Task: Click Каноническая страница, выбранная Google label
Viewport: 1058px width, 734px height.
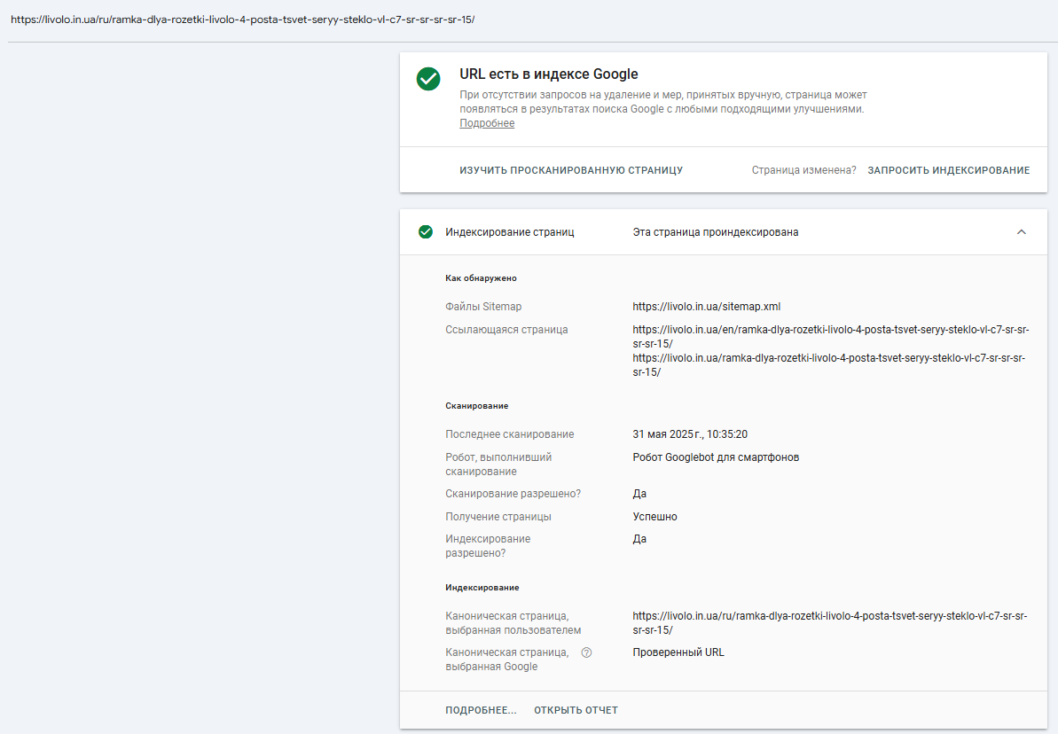Action: click(506, 660)
